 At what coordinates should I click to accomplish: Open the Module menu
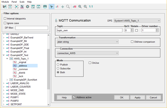(x=5, y=2)
